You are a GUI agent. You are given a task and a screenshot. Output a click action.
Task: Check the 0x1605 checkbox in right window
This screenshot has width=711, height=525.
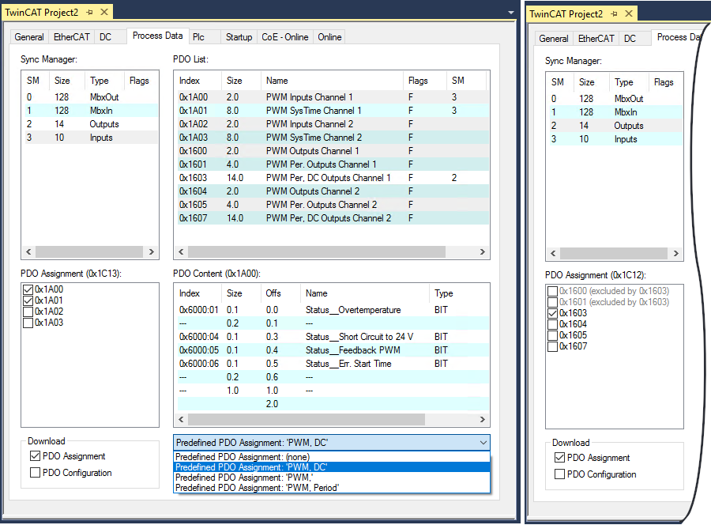click(x=553, y=335)
